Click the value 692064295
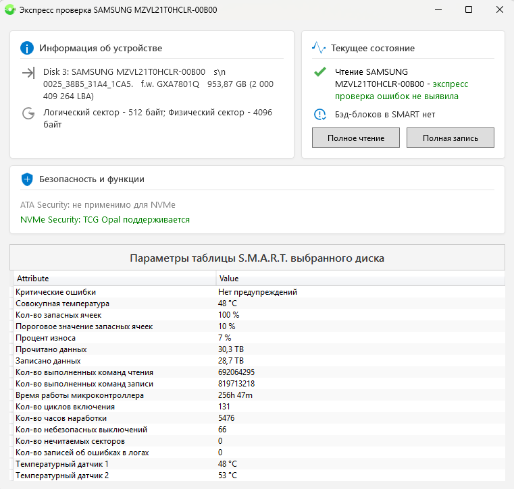This screenshot has height=489, width=514. coord(236,372)
